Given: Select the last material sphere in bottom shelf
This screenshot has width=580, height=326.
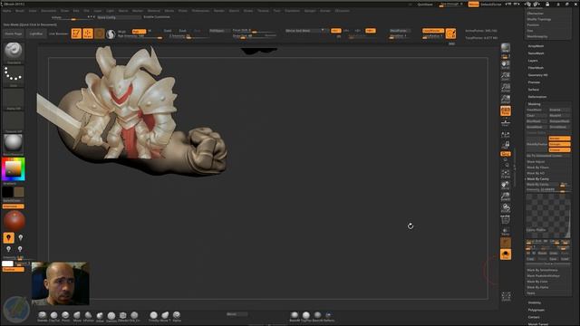Looking at the screenshot, I should pos(328,315).
